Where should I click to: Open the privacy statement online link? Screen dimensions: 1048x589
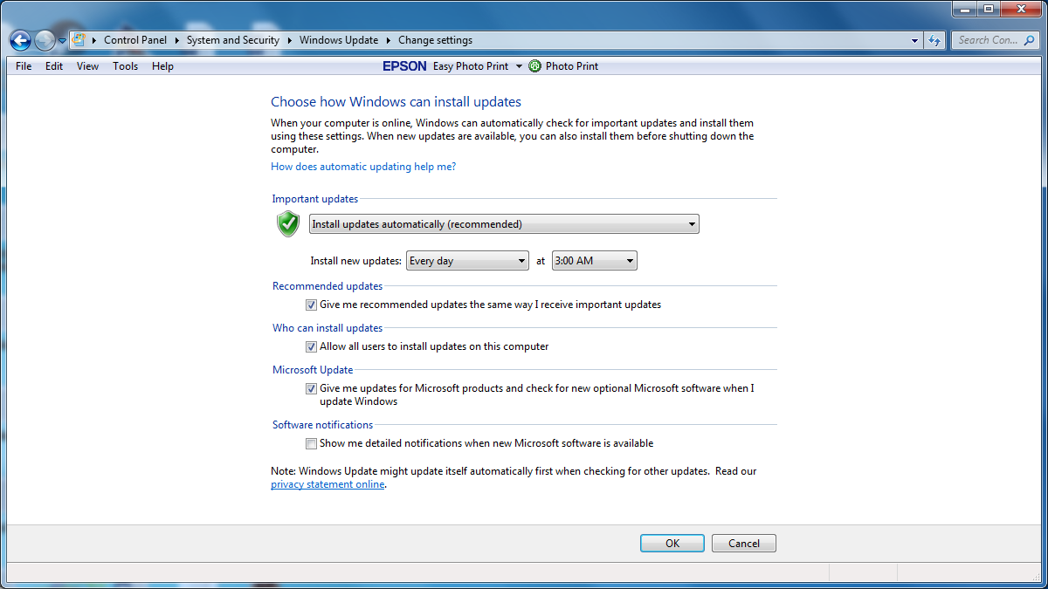[x=327, y=485]
